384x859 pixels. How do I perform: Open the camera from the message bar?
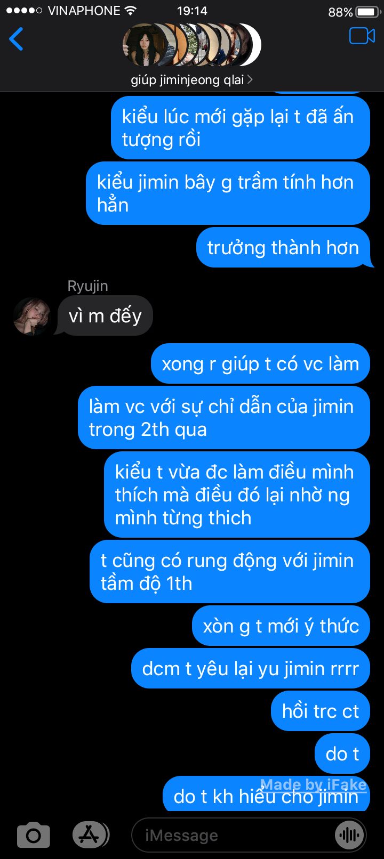(34, 835)
